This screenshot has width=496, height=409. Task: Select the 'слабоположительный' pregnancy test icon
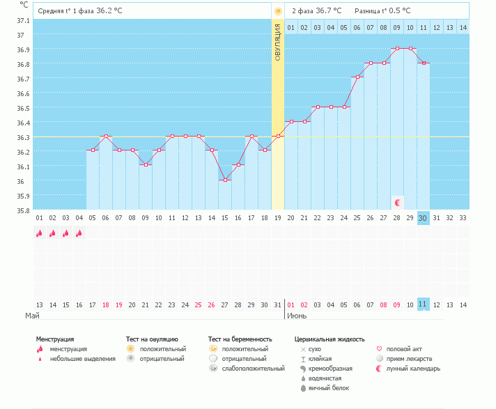click(213, 369)
